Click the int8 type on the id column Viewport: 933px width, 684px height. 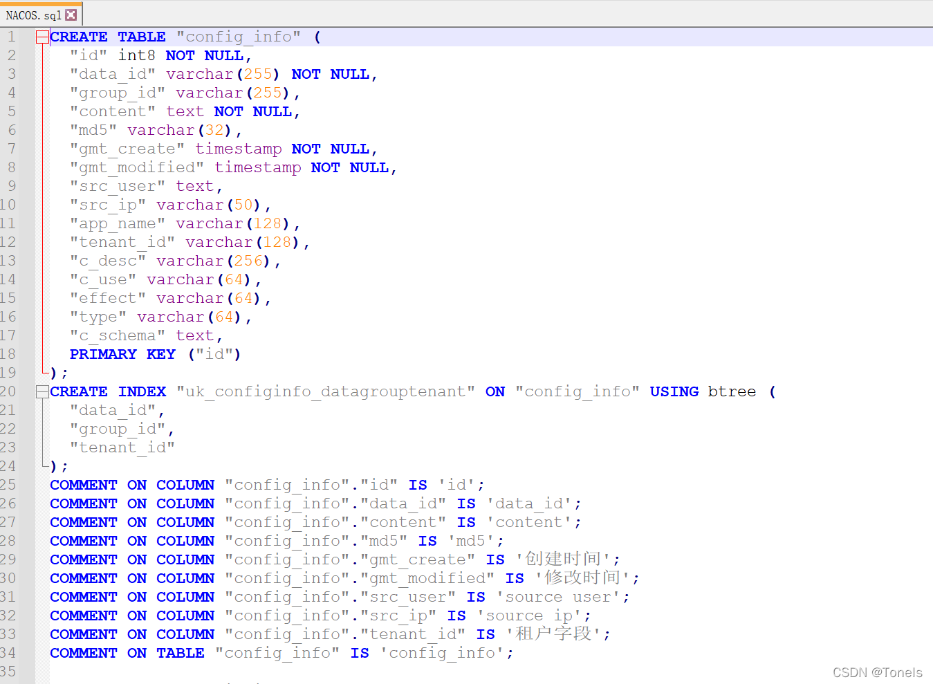click(136, 55)
